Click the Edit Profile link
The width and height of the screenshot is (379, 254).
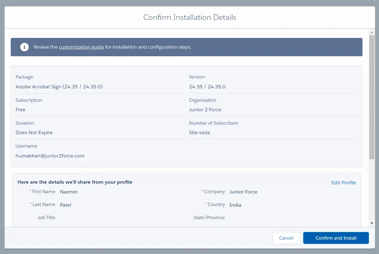[344, 183]
